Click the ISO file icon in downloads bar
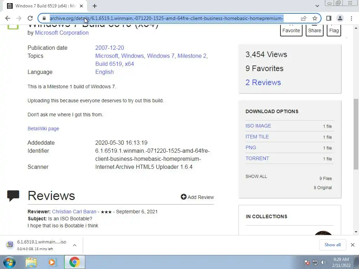Screen dimensions: 359x269 [10, 245]
